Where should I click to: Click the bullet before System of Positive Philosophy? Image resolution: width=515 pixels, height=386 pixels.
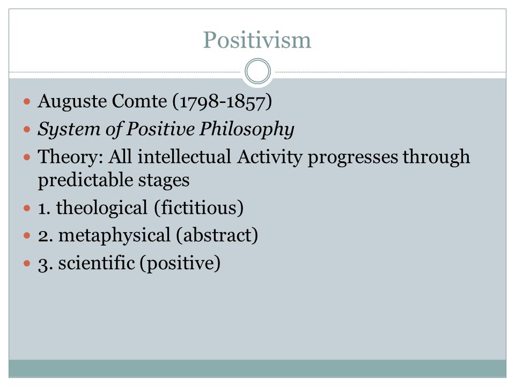(x=27, y=129)
